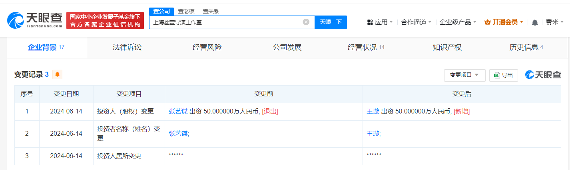This screenshot has width=570, height=170.
Task: Click the 变更前 column header
Action: tap(264, 94)
